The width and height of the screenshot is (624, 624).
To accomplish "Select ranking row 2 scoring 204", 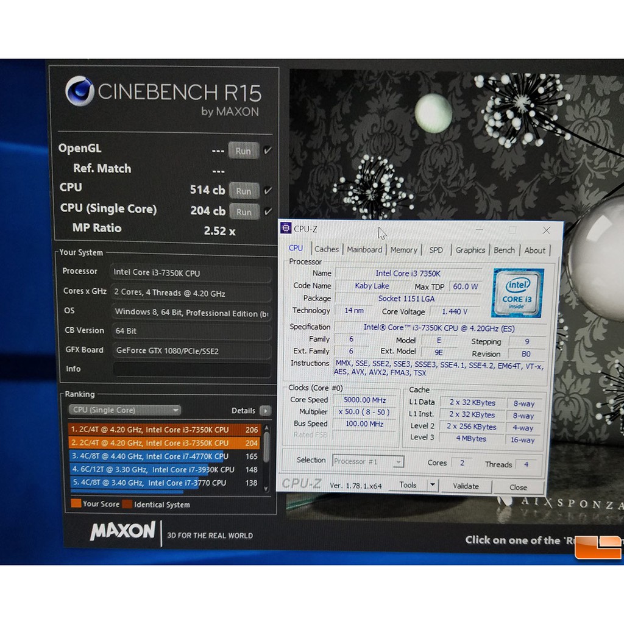I will [x=165, y=443].
